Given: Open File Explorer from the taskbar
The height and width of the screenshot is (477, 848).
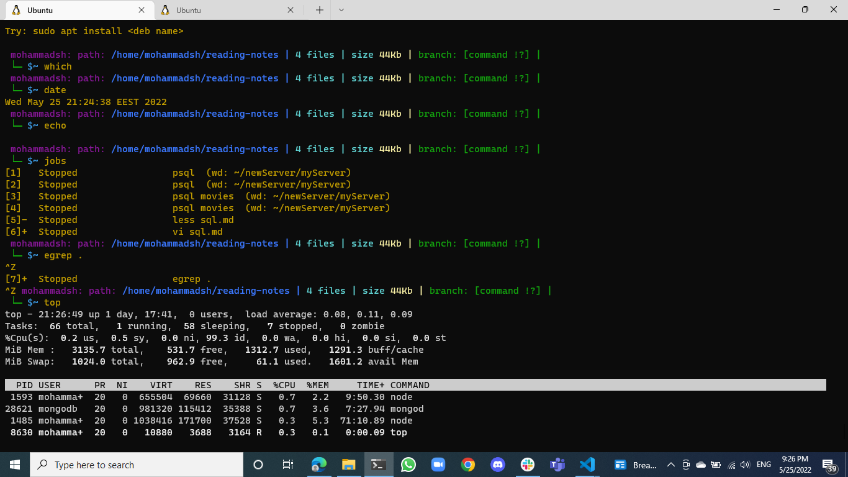Looking at the screenshot, I should [348, 465].
